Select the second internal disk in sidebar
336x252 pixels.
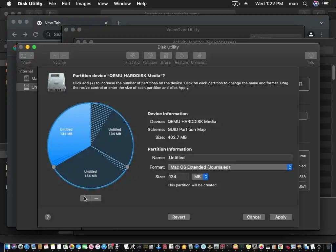coord(27,87)
